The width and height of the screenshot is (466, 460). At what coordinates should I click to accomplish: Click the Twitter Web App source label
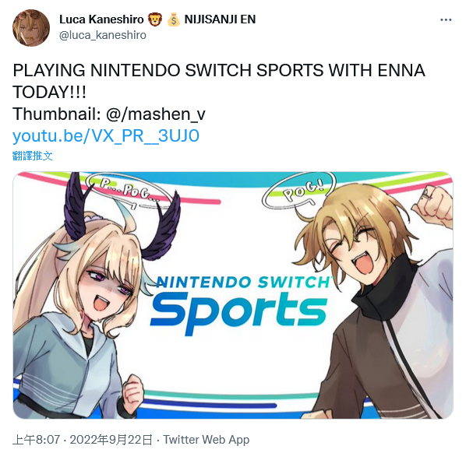(x=207, y=440)
